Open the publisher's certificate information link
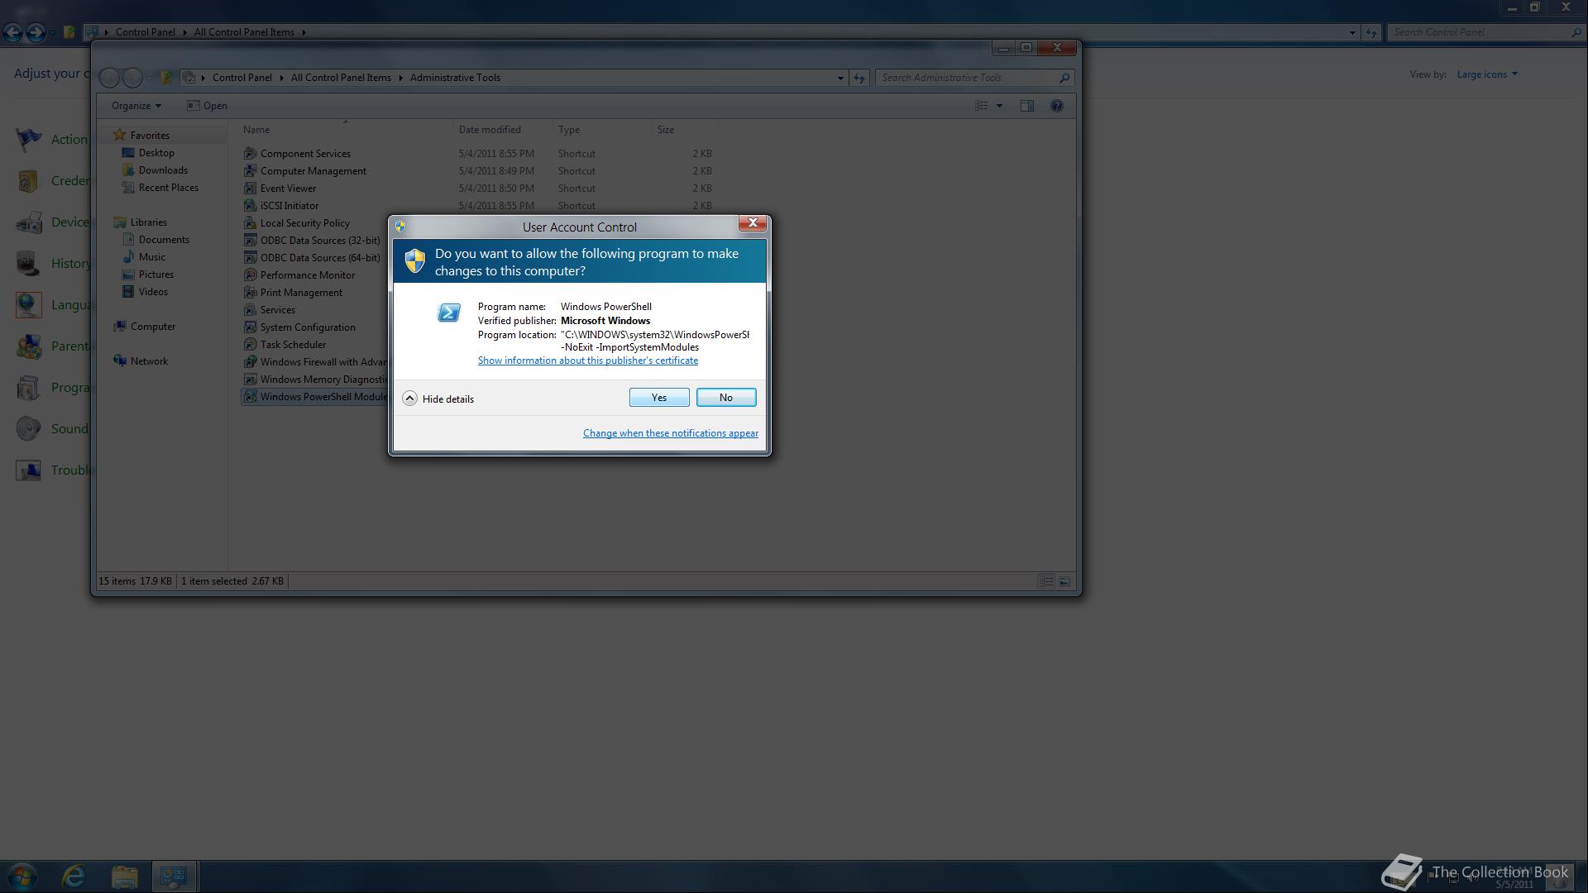Screen dimensions: 1588x893 [x=587, y=361]
